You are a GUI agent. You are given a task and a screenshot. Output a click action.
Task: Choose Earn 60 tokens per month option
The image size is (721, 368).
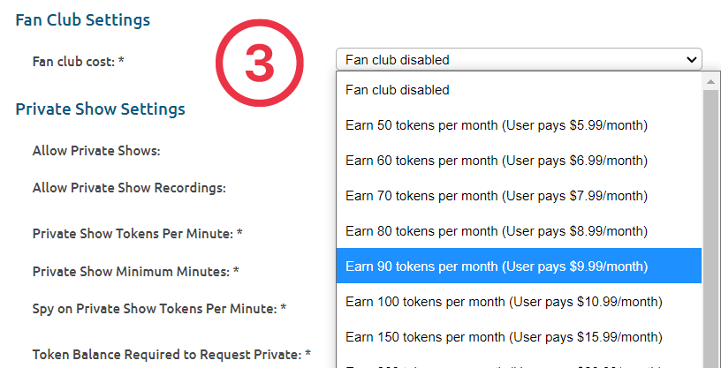pos(520,161)
